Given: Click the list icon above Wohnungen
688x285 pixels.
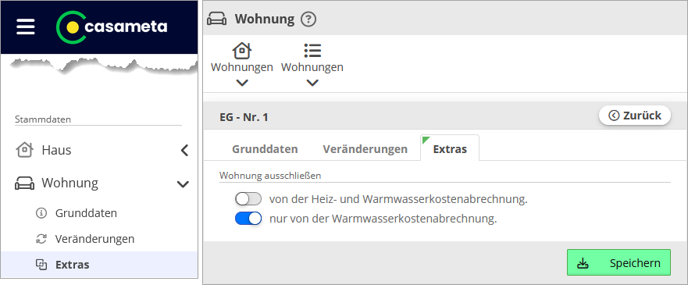Looking at the screenshot, I should point(312,51).
